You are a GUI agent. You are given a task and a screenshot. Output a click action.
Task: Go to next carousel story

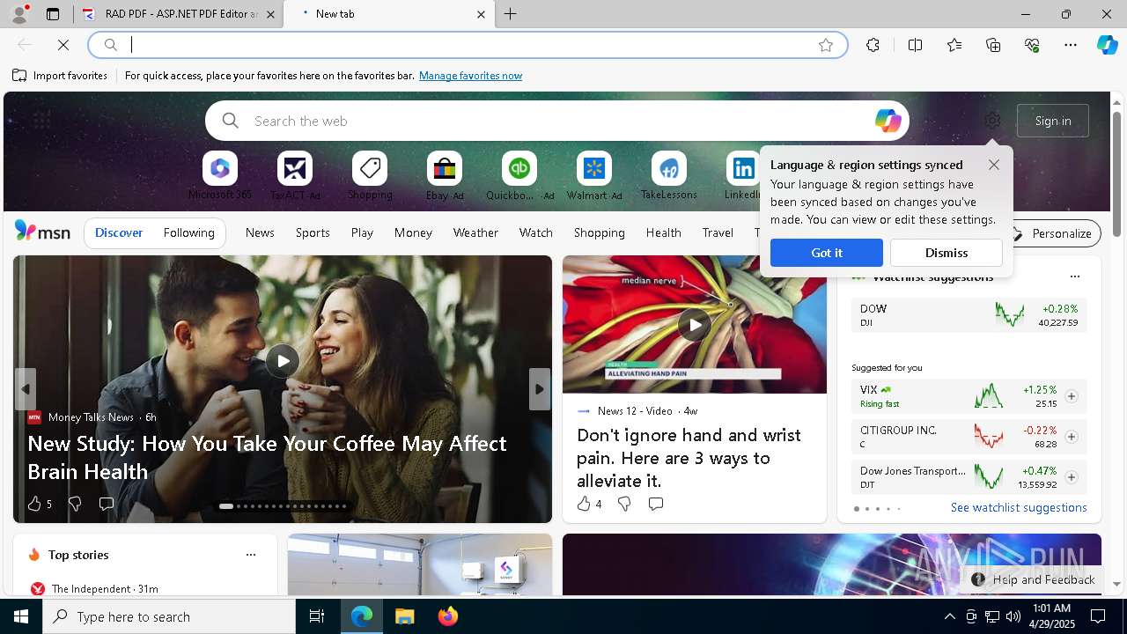coord(540,389)
